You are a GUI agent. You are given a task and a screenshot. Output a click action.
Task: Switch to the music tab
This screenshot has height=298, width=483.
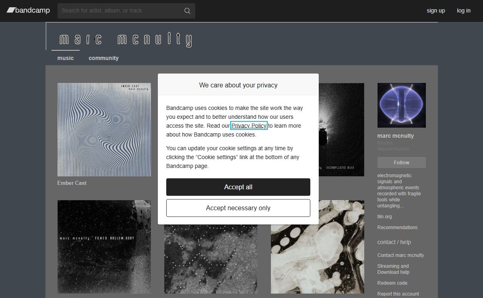[x=66, y=58]
